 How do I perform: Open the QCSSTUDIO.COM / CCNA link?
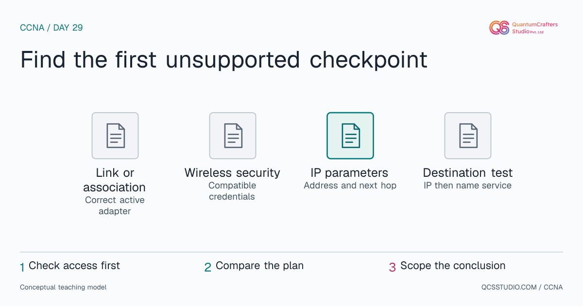click(x=519, y=288)
